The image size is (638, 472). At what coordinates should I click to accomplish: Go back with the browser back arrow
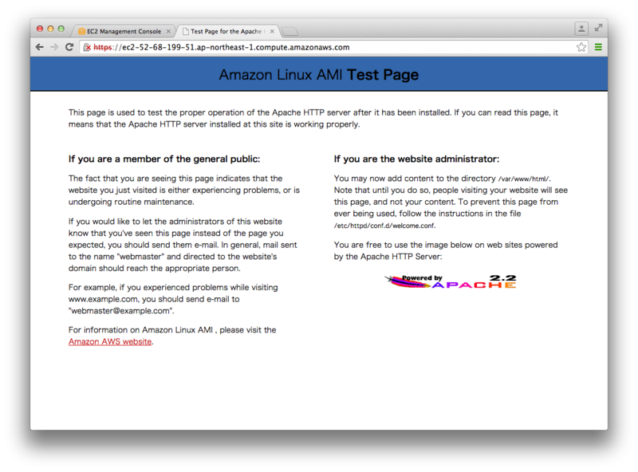coord(39,47)
